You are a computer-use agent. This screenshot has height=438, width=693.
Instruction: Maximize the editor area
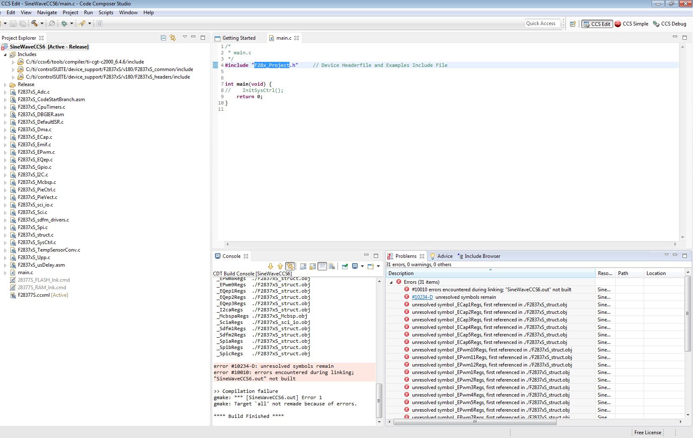(x=685, y=38)
